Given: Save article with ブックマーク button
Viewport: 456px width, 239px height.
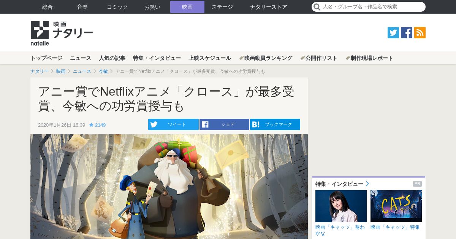Looking at the screenshot, I should point(275,124).
